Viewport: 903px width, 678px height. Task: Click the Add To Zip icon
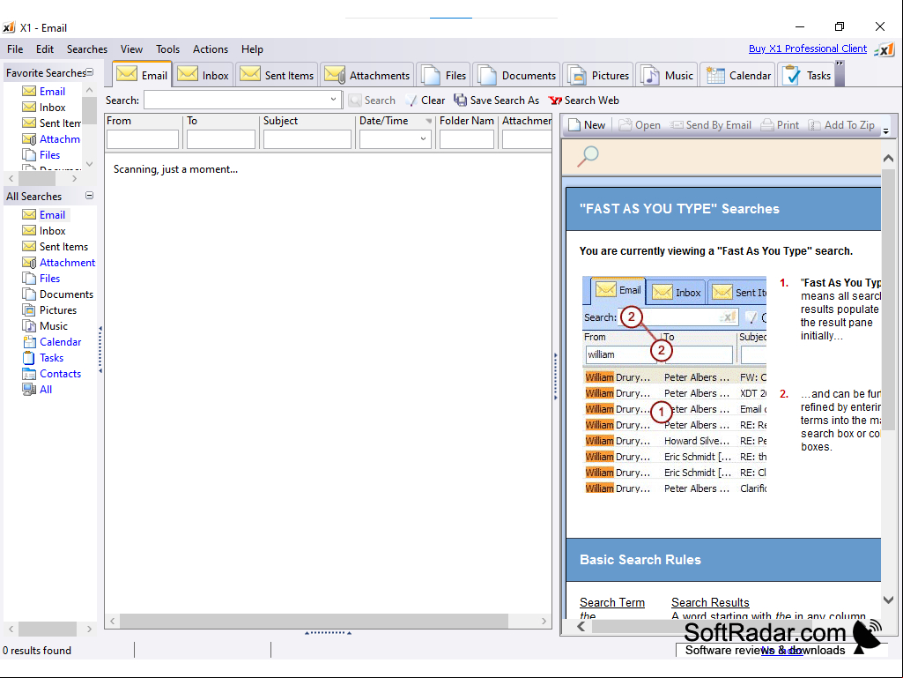pyautogui.click(x=814, y=124)
